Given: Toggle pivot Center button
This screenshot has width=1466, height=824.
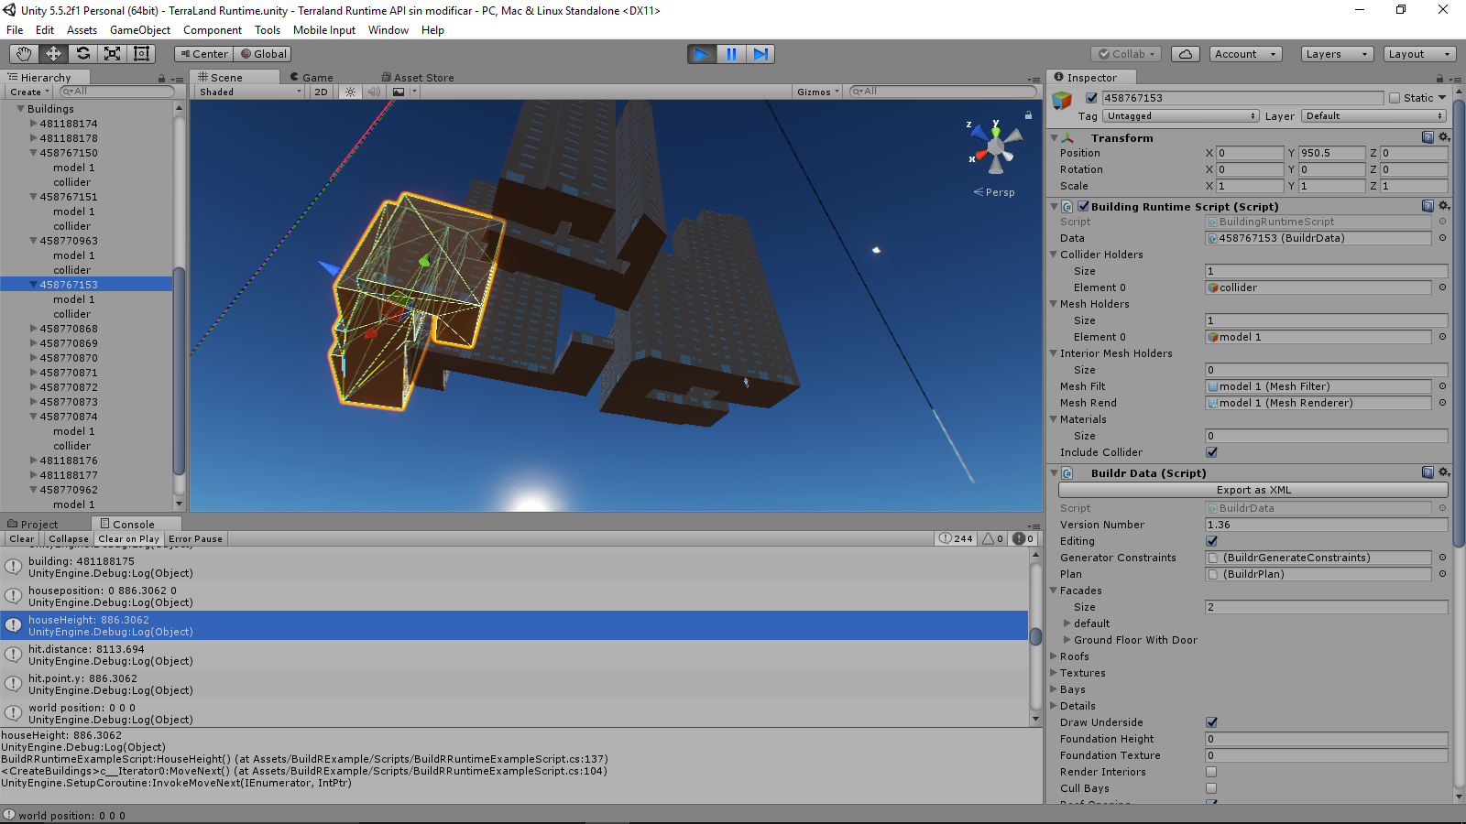Looking at the screenshot, I should (204, 54).
